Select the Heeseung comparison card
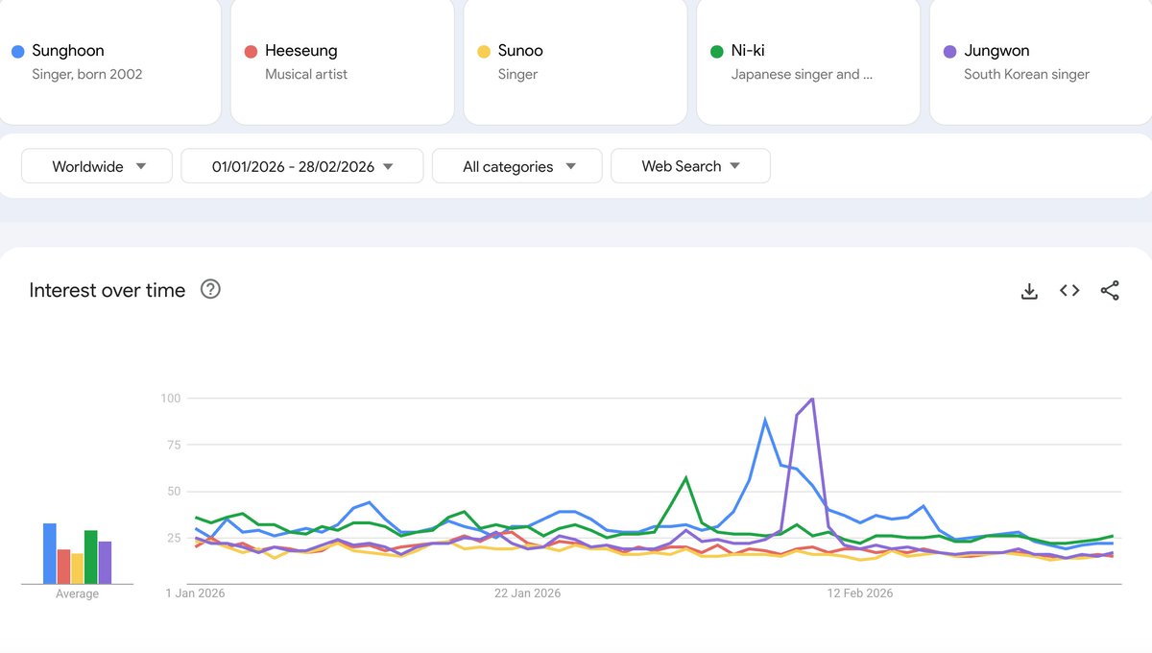The image size is (1152, 653). 342,61
